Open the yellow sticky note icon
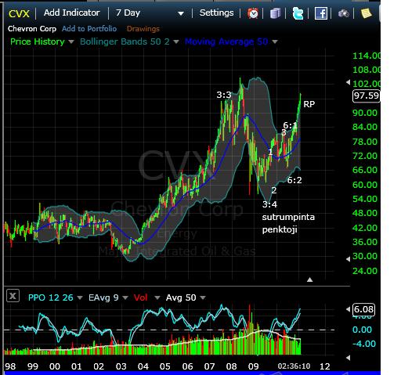This screenshot has width=401, height=375. 367,13
